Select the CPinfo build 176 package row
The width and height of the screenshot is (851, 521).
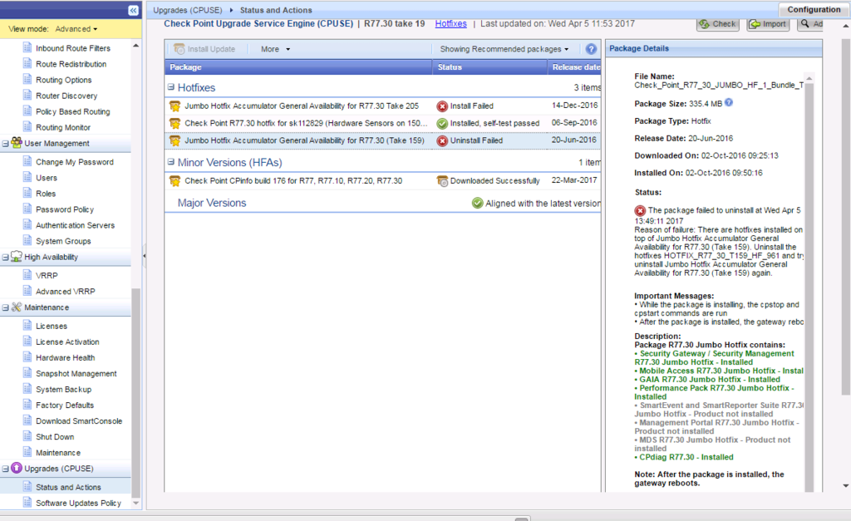(x=382, y=180)
